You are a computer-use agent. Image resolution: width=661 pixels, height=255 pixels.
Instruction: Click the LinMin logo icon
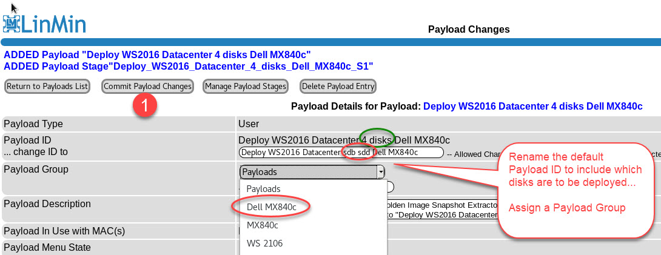[12, 23]
